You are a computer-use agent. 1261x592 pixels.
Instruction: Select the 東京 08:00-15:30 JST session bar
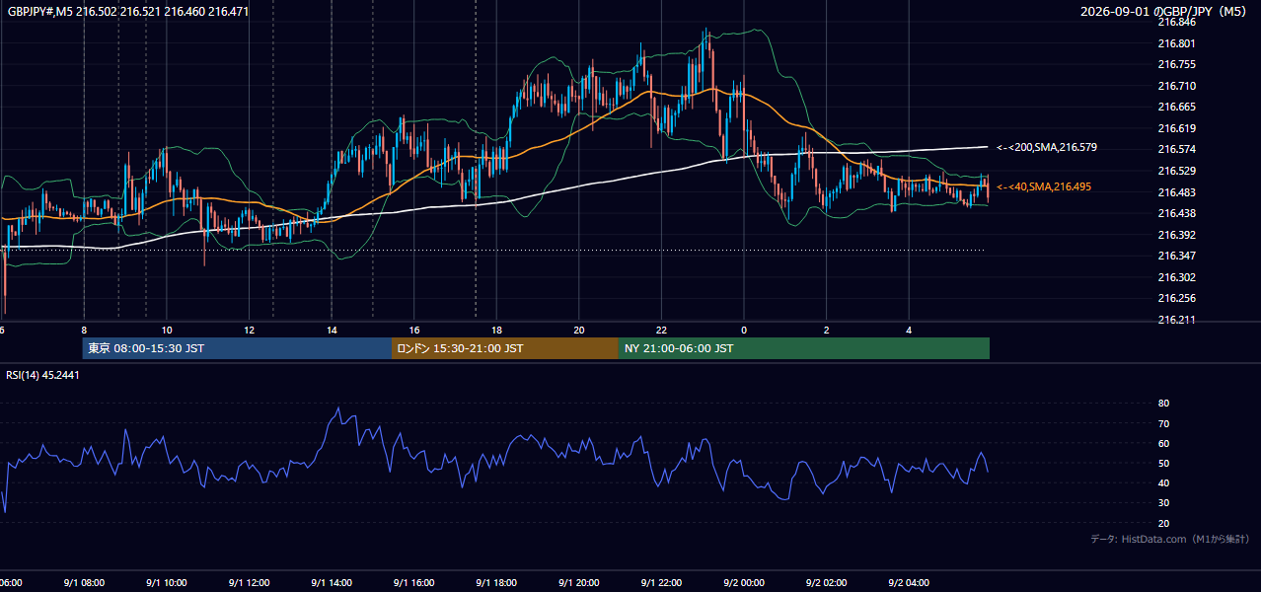pos(237,348)
